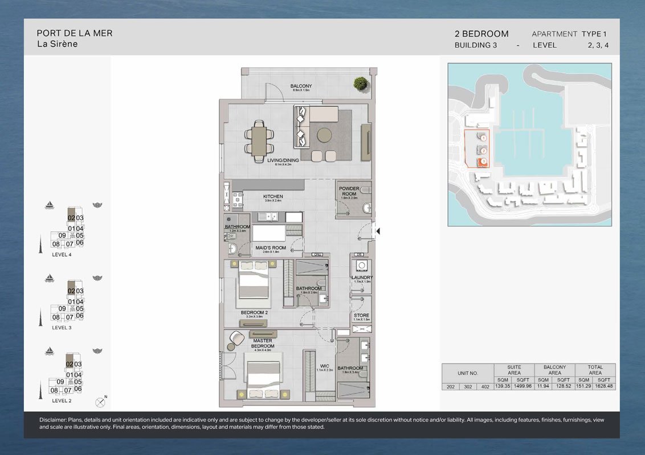Select highlighted unit 02 on Level 4 plan
The height and width of the screenshot is (455, 645).
[x=71, y=218]
